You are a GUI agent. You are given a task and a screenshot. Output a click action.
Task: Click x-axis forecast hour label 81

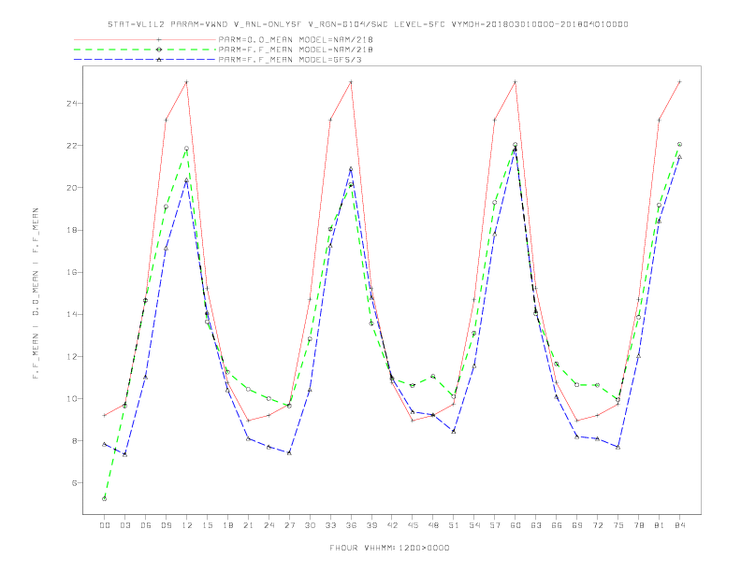pos(660,525)
